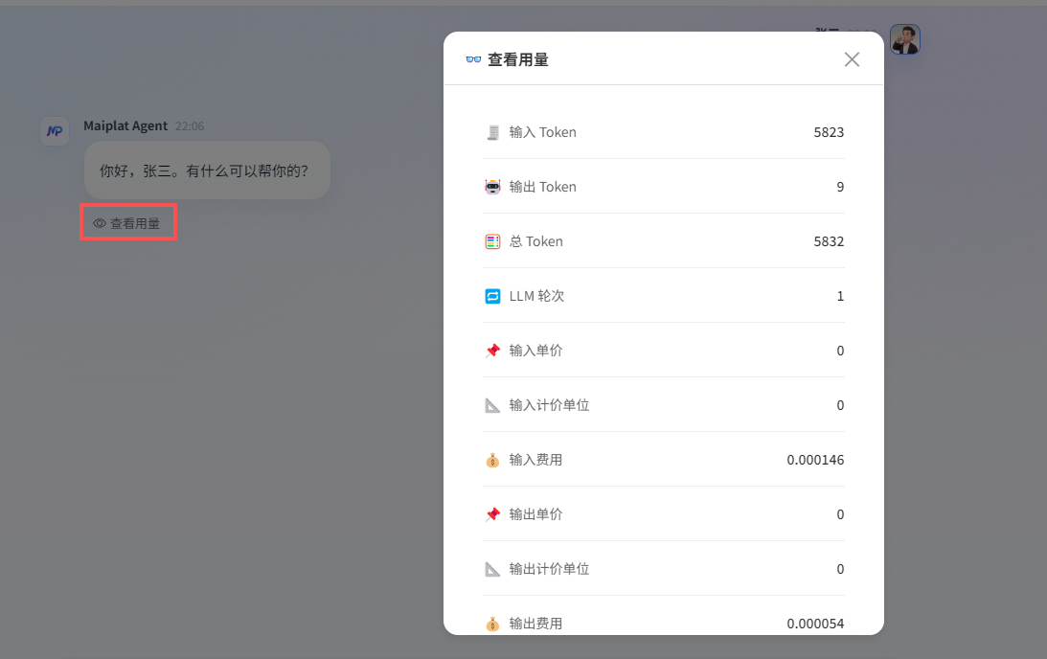Click the 总 Token abacus icon
1047x659 pixels.
click(x=492, y=241)
